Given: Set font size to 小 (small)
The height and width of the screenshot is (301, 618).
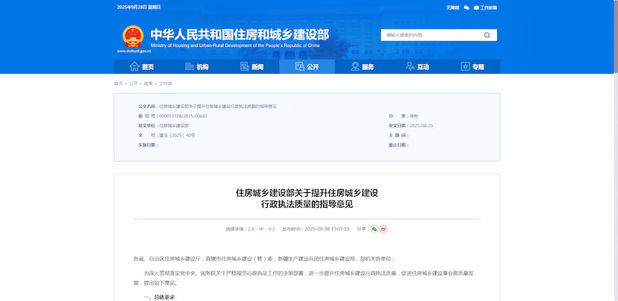Looking at the screenshot, I should point(271,229).
